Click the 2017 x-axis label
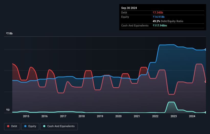The width and height of the screenshot is (210, 134). [x=63, y=116]
